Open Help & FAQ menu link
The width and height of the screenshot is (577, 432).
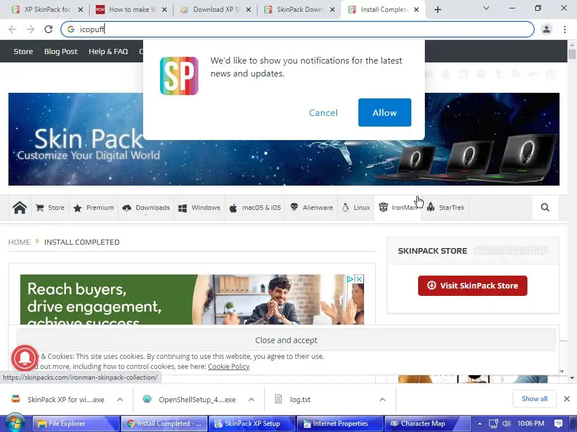[x=108, y=51]
